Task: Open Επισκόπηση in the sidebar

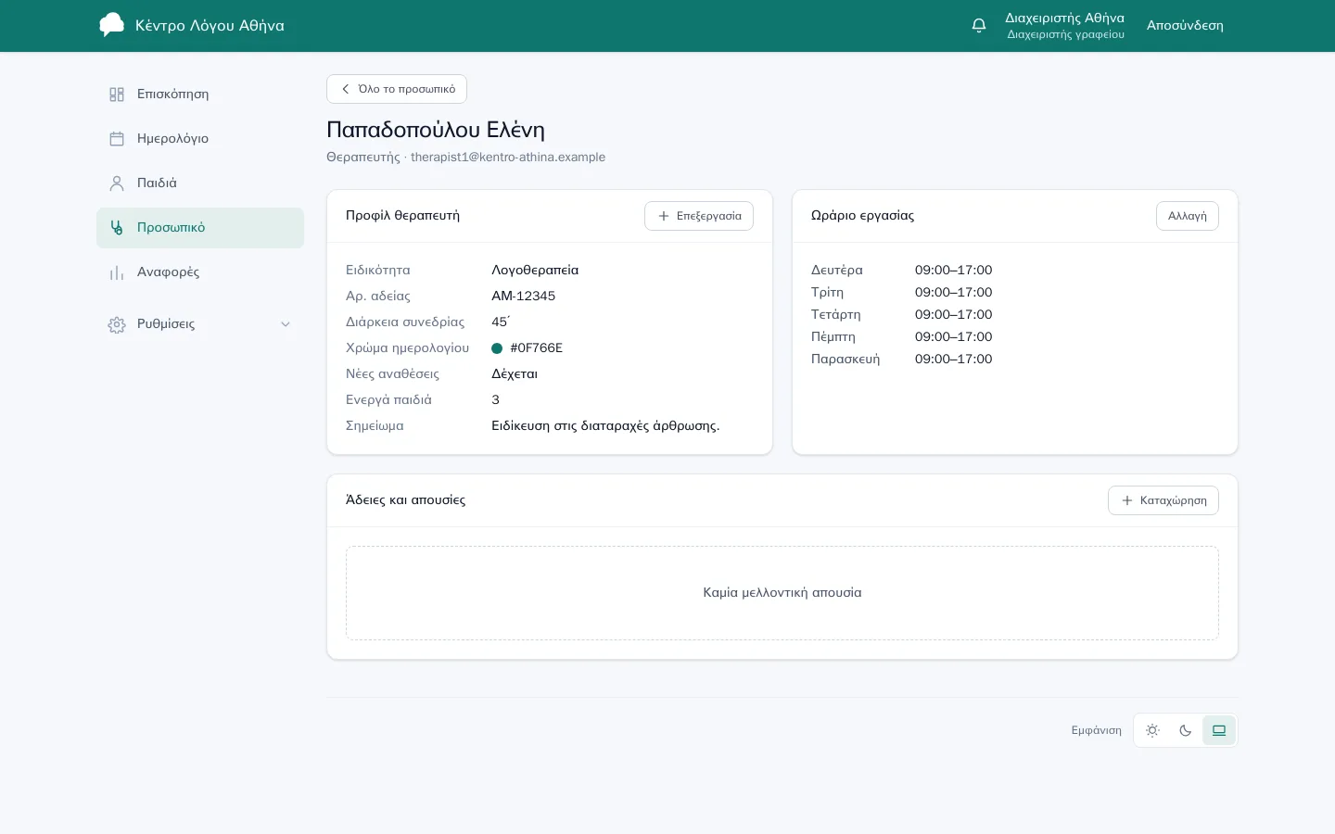Action: (200, 95)
